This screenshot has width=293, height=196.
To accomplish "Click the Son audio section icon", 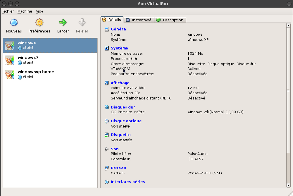I will 107,149.
